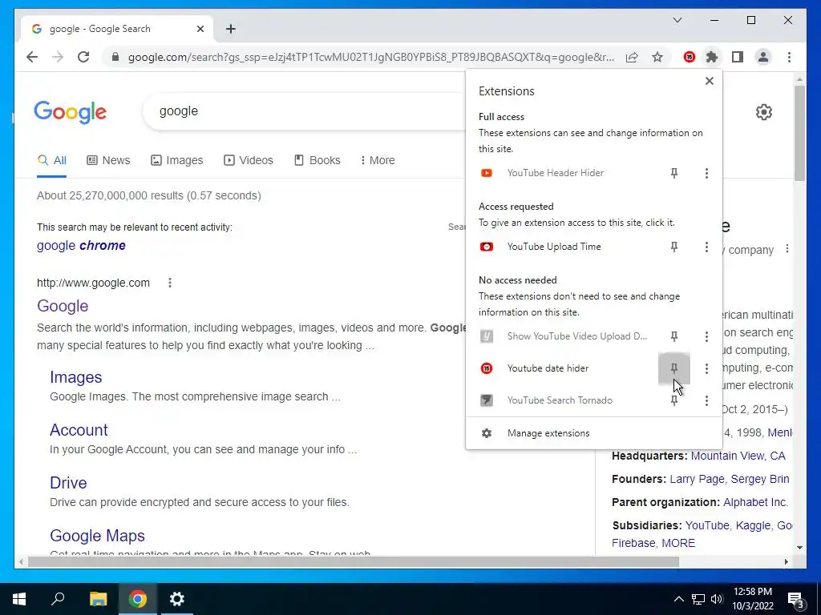Click the address bar URL
This screenshot has width=821, height=615.
pos(370,57)
